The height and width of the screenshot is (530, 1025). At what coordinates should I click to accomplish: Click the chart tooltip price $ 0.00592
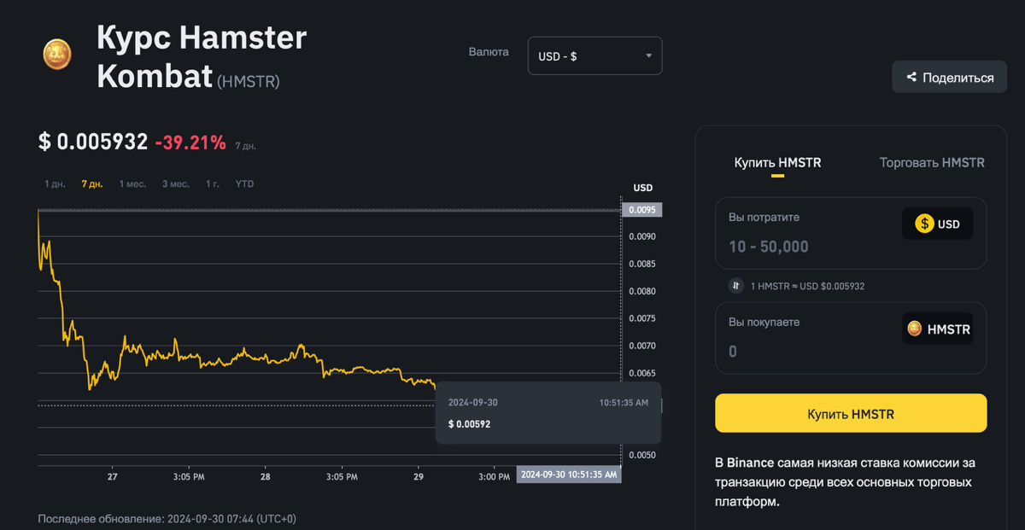pos(469,423)
